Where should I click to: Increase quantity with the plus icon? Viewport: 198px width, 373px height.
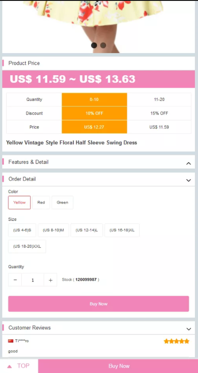[50, 280]
